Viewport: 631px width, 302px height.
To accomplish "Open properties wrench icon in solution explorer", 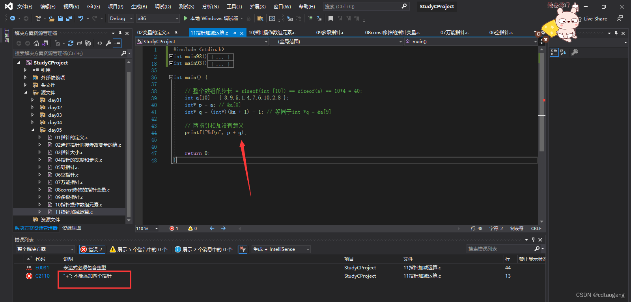I will point(108,43).
